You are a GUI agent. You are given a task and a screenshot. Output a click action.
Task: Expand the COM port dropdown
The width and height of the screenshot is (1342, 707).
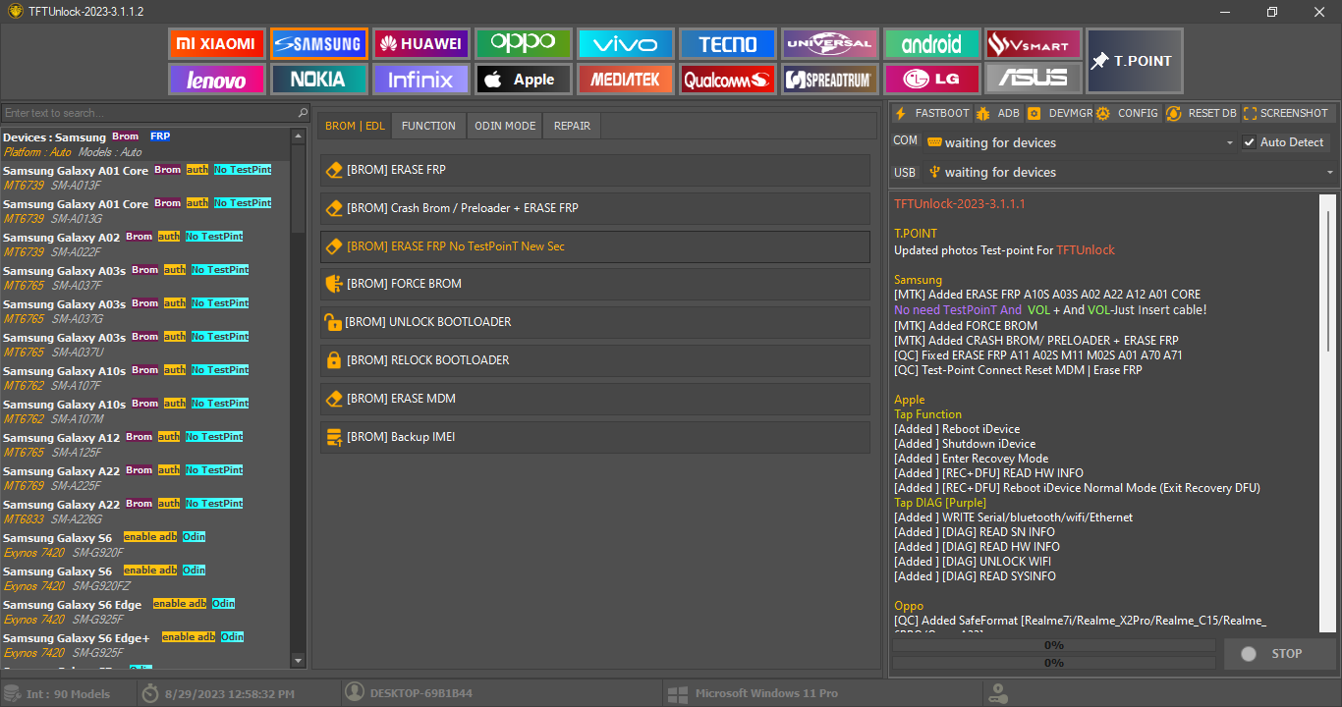pyautogui.click(x=1230, y=142)
